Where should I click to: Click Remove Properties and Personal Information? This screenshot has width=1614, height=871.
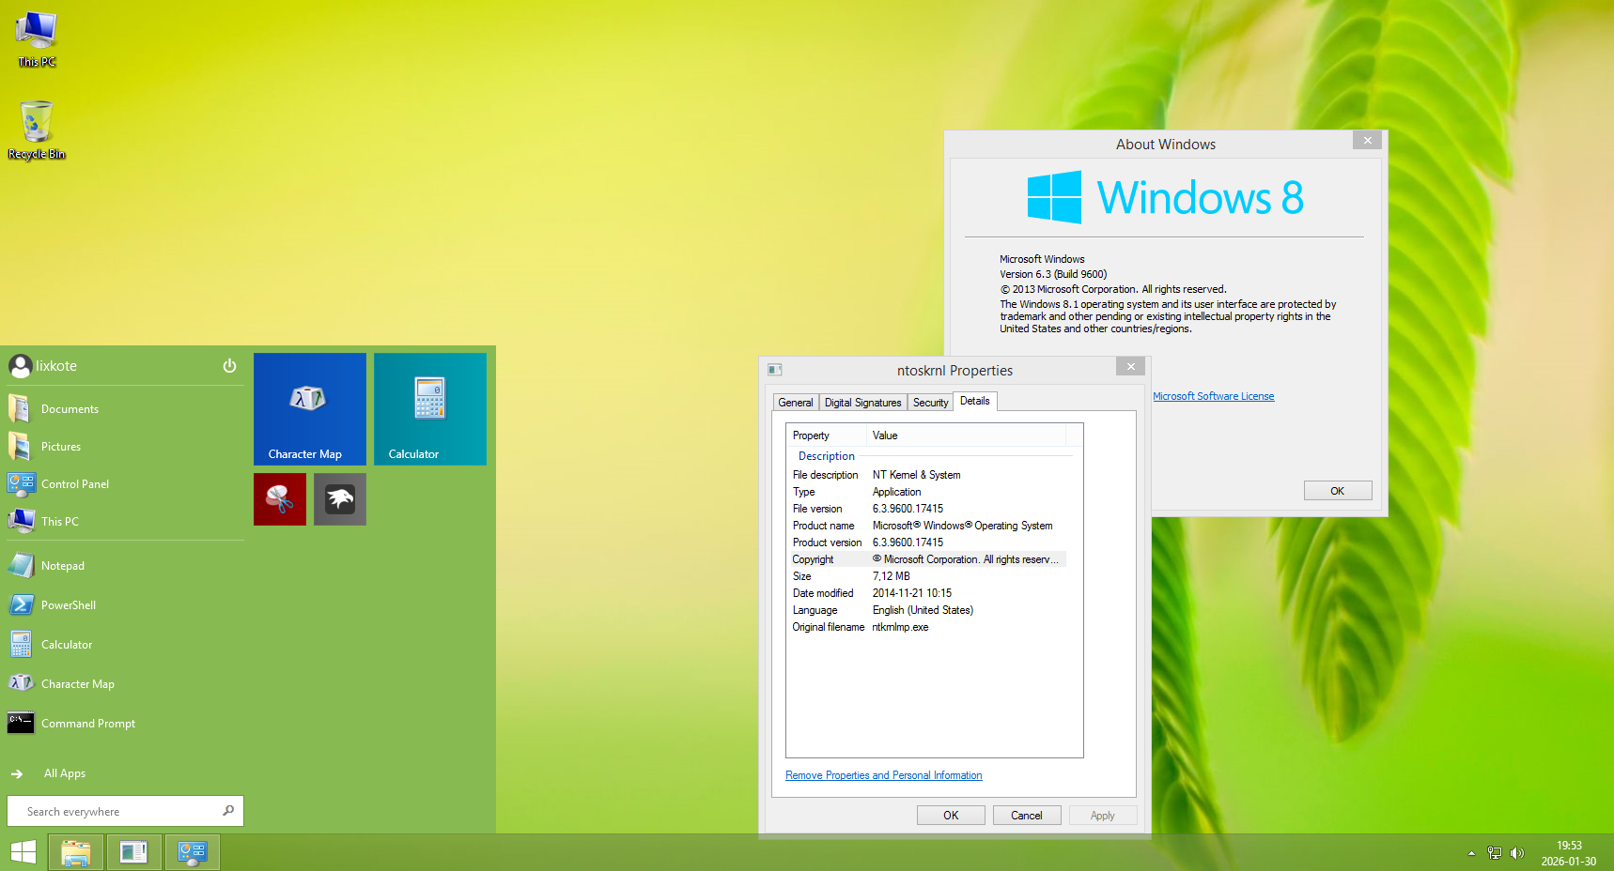[x=883, y=774]
